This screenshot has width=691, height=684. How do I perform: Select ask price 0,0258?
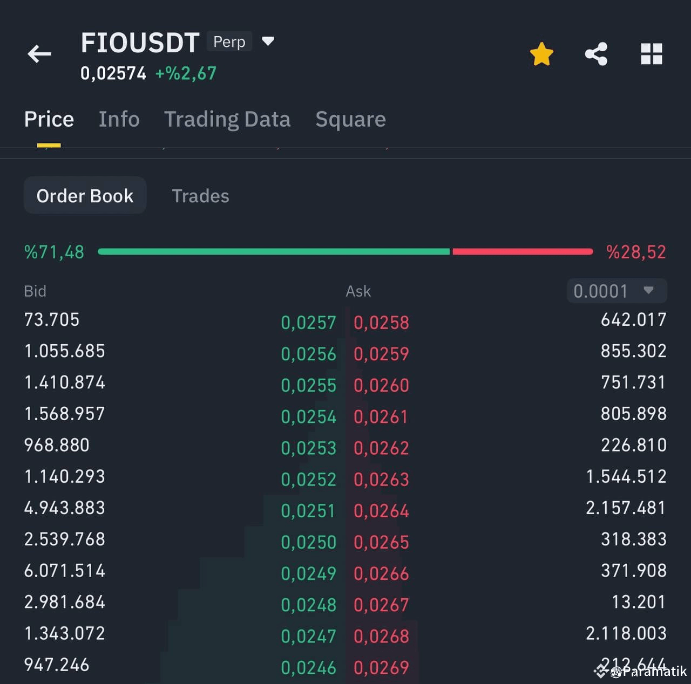[x=381, y=322]
